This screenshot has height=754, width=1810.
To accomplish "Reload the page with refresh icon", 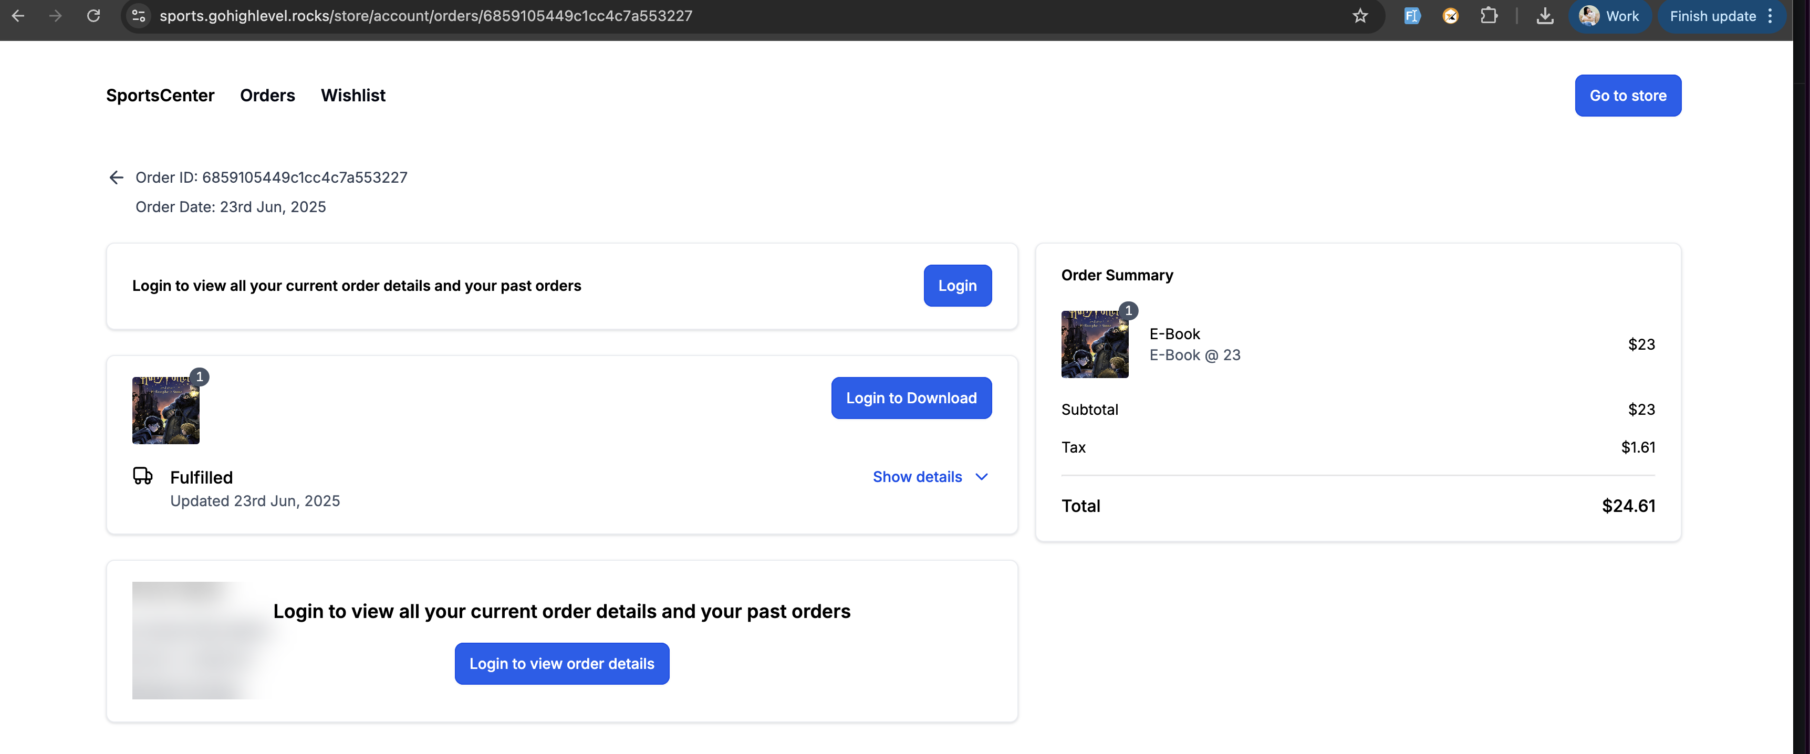I will 93,15.
